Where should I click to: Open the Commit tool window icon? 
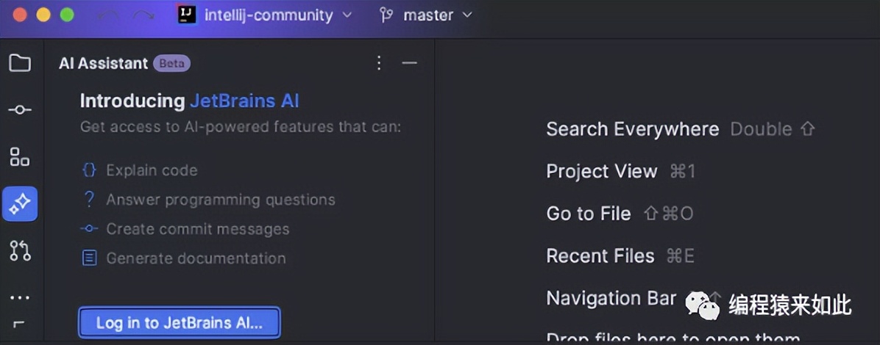(20, 110)
